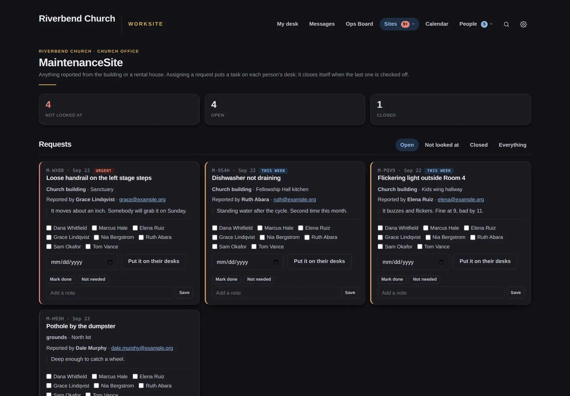
Task: Check Nia Bergstrom on the pothole request
Action: 97,386
